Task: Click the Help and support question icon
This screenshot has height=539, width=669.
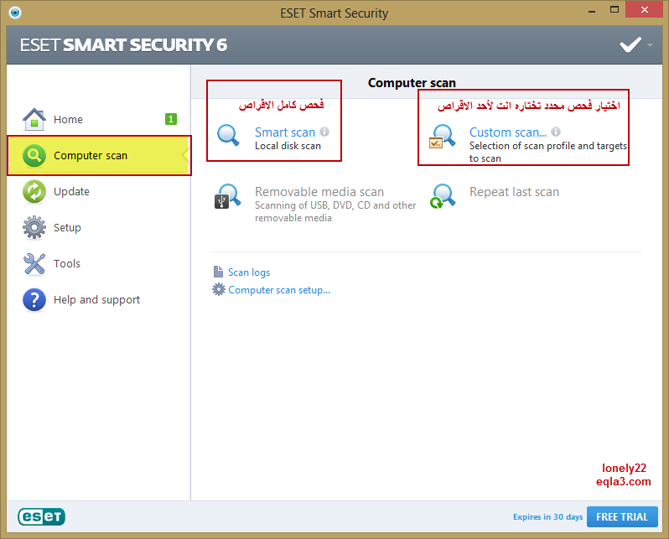Action: (x=34, y=299)
